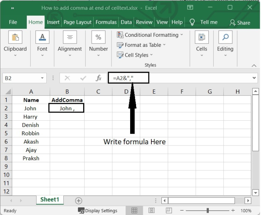261x215 pixels.
Task: Open Ribbon Display Options icon
Action: pyautogui.click(x=190, y=7)
